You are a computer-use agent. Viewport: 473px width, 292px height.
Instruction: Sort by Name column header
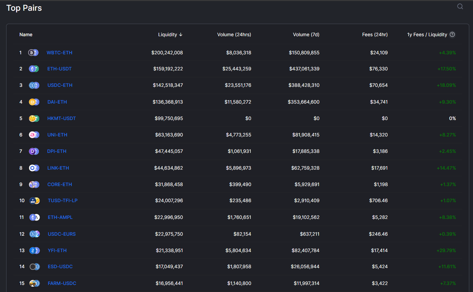pyautogui.click(x=26, y=35)
